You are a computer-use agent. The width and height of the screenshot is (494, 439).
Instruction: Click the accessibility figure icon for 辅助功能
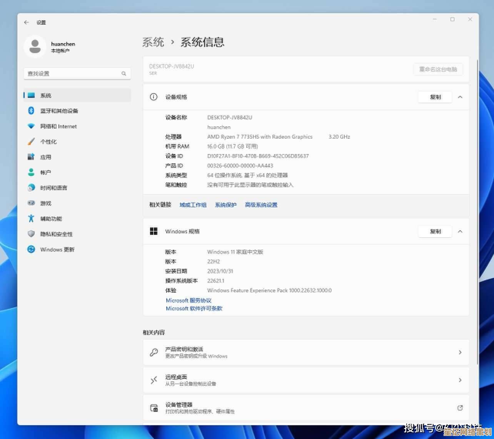[32, 218]
